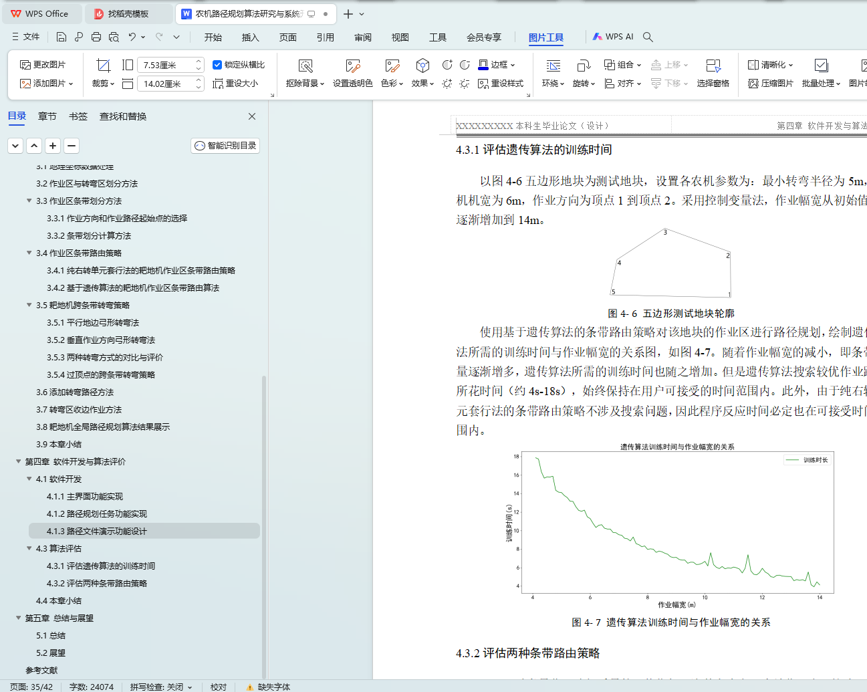Click the Reset Size (重设大小) button
The width and height of the screenshot is (867, 692).
(235, 84)
